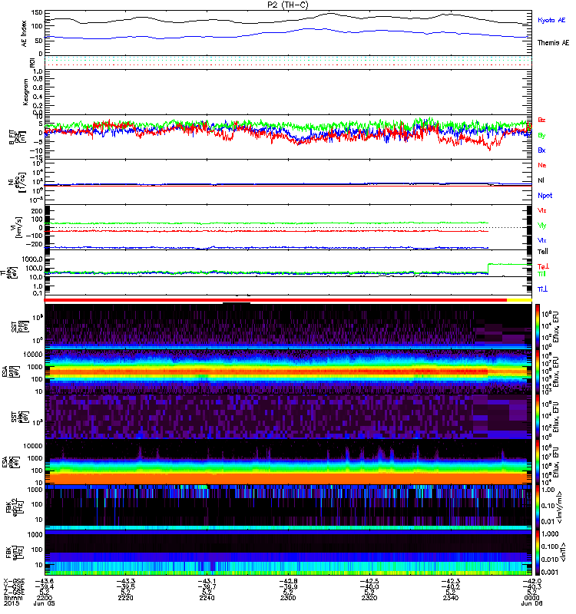Screen dimensions: 576x614
Task: Click the 2240 time tick label
Action: [207, 598]
